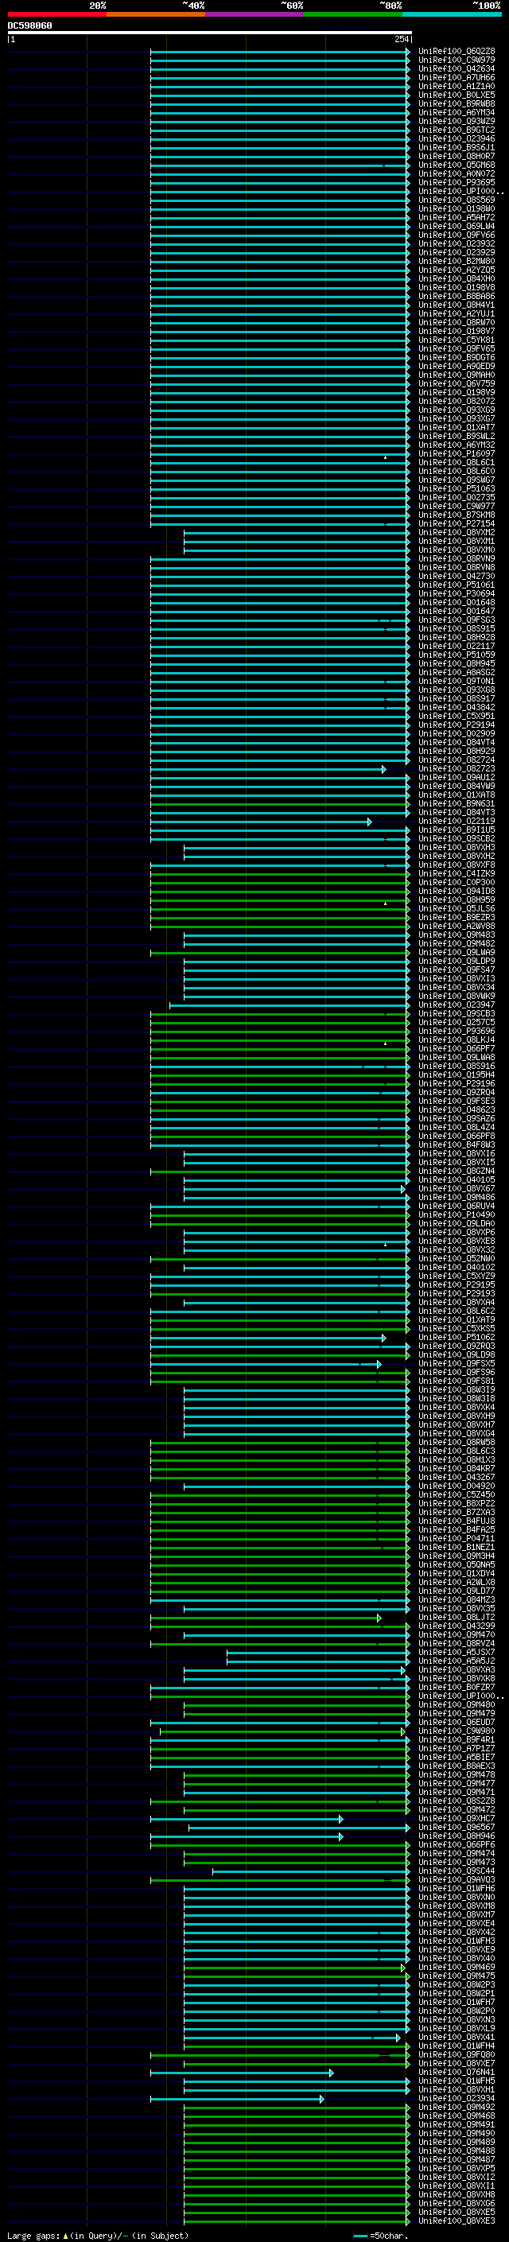The image size is (509, 2242).
Task: Select hit UniRef100_A5AH72
Action: tap(457, 218)
